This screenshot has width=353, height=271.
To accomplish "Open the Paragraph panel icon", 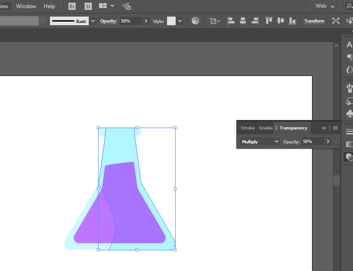I will 349,58.
